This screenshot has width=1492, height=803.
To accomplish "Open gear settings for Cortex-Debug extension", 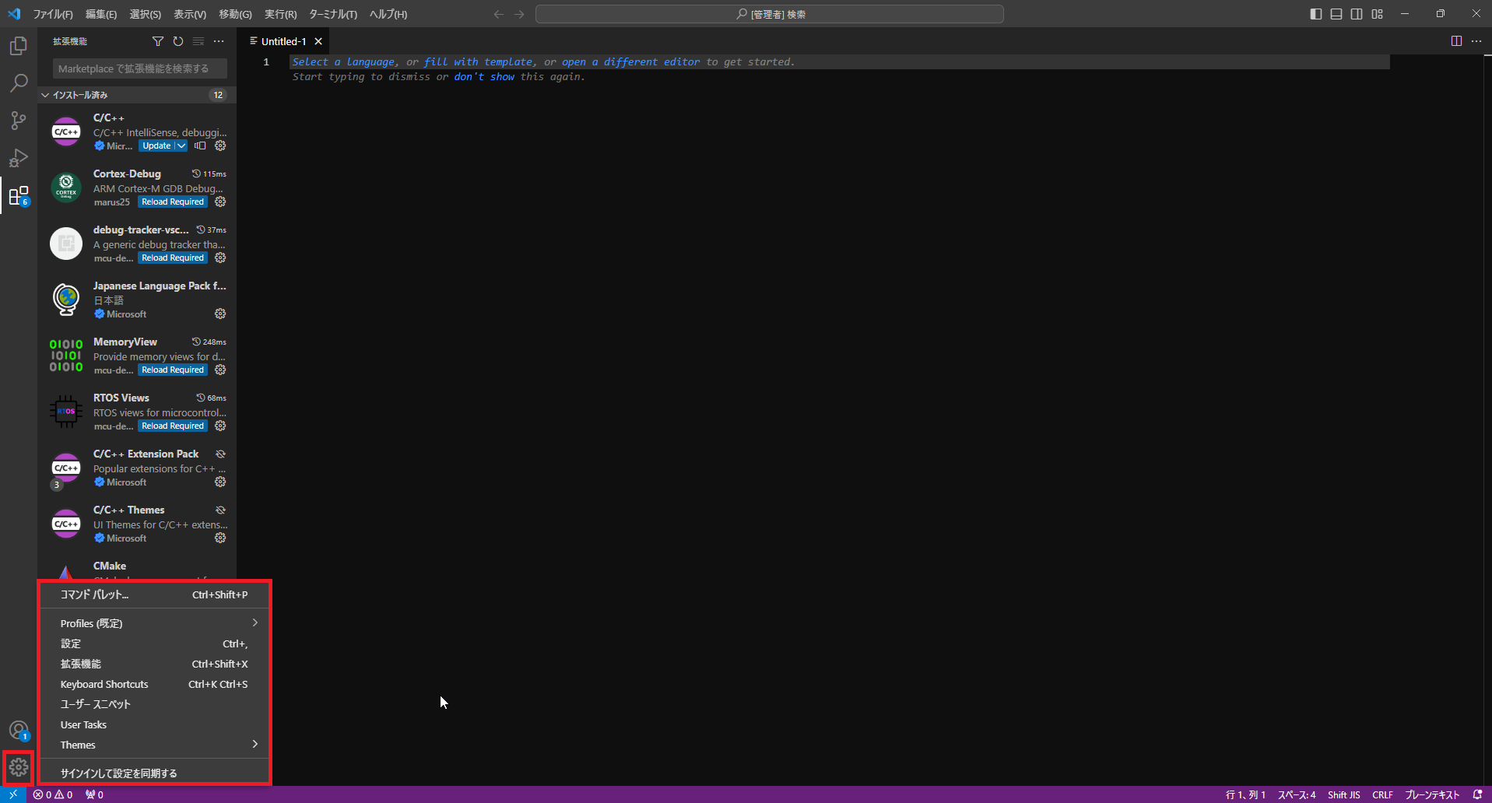I will (220, 202).
